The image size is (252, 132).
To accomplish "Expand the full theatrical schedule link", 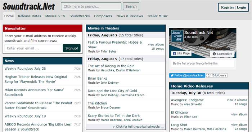I will [138, 127].
